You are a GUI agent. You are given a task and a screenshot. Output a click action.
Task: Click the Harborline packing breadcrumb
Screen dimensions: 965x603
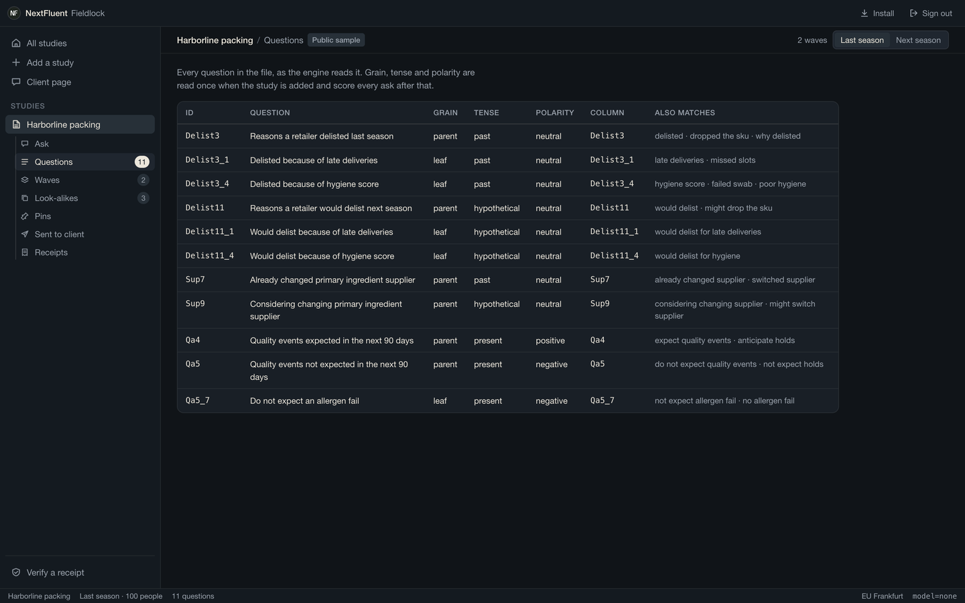pos(215,40)
